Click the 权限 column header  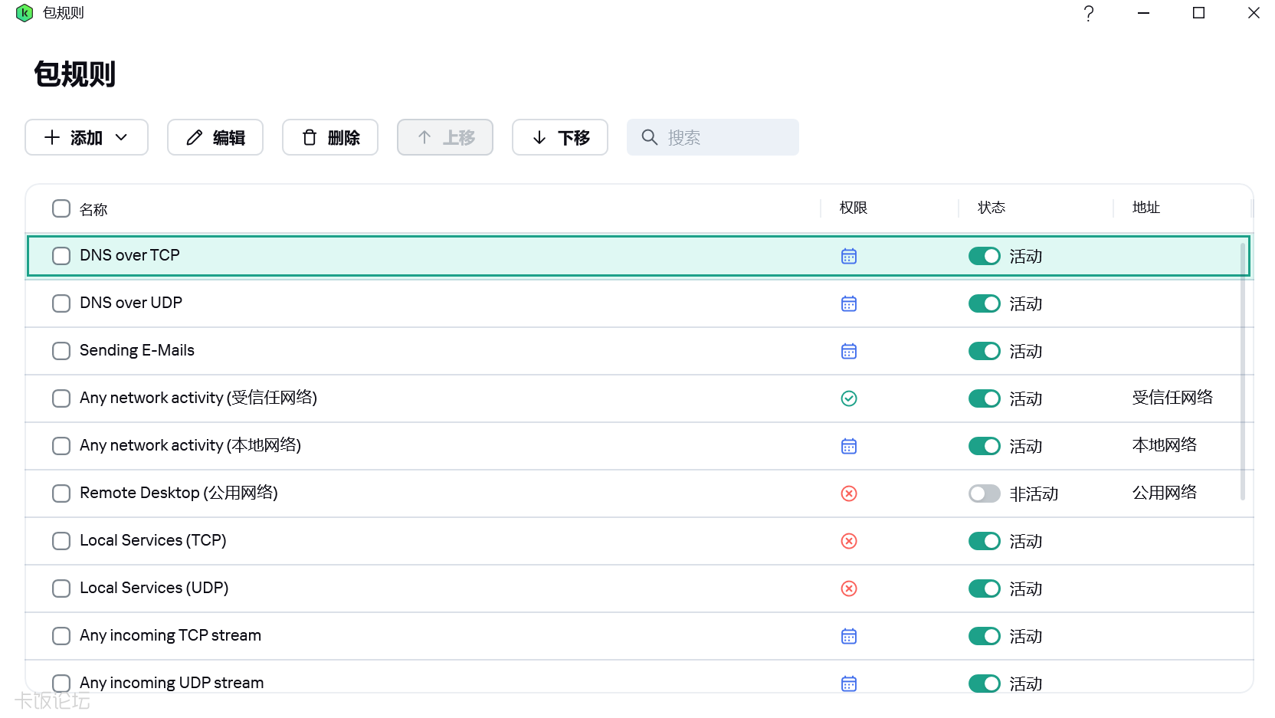[854, 208]
